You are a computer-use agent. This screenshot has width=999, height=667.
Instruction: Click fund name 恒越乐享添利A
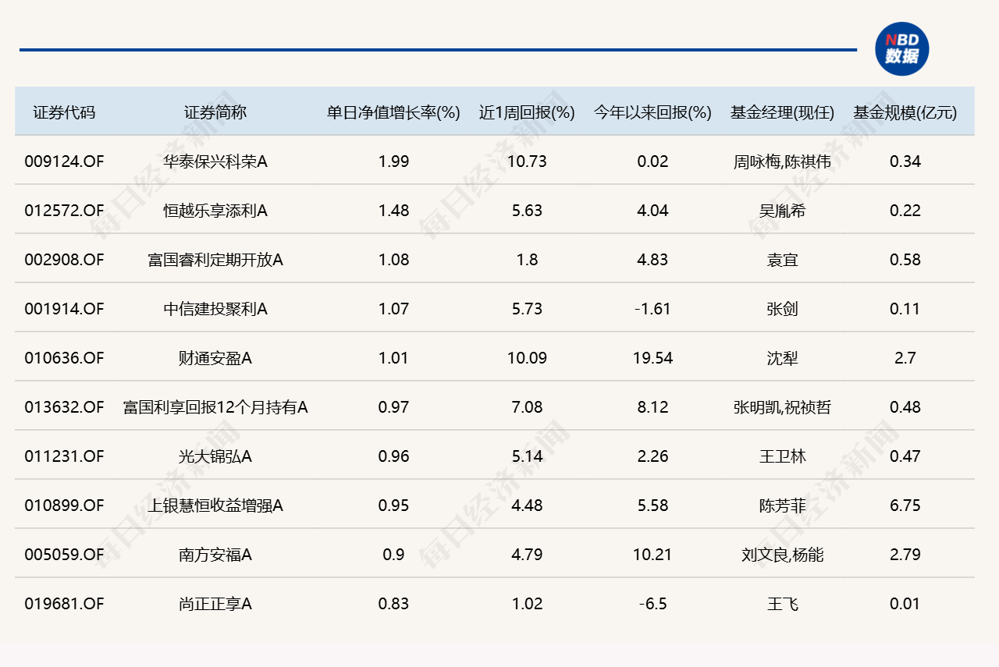215,211
